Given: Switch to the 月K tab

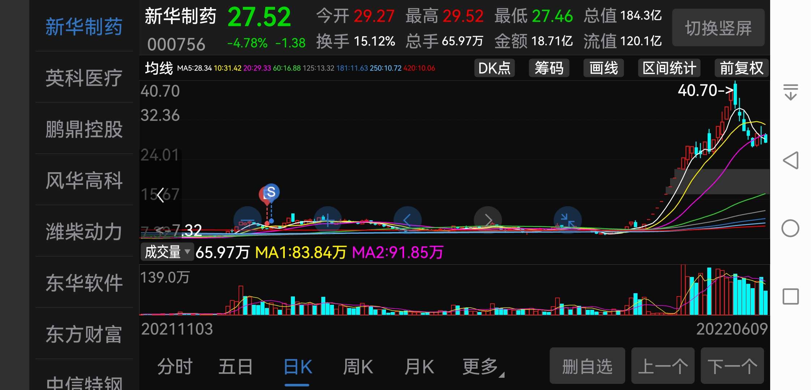Looking at the screenshot, I should [x=419, y=367].
